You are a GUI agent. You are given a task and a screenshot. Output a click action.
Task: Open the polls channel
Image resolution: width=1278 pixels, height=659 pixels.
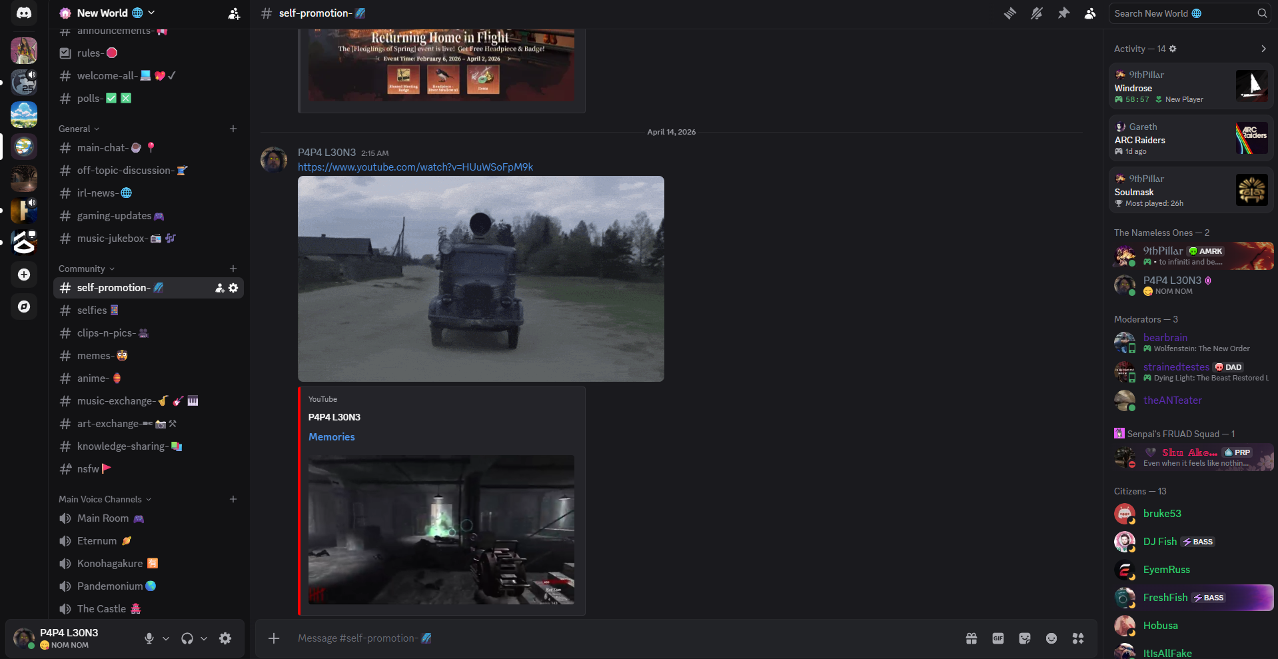tap(149, 99)
